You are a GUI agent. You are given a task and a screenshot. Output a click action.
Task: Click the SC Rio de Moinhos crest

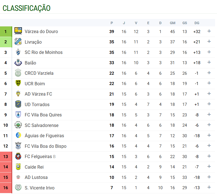(x=18, y=52)
